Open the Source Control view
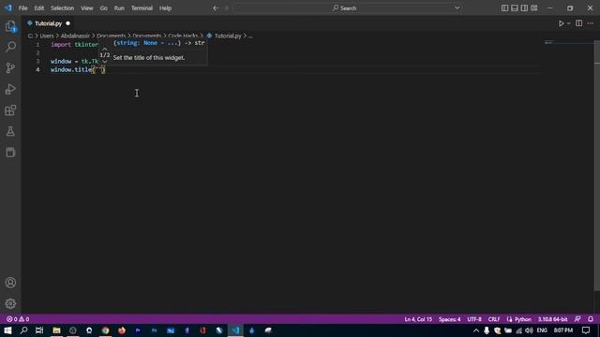 click(x=10, y=68)
